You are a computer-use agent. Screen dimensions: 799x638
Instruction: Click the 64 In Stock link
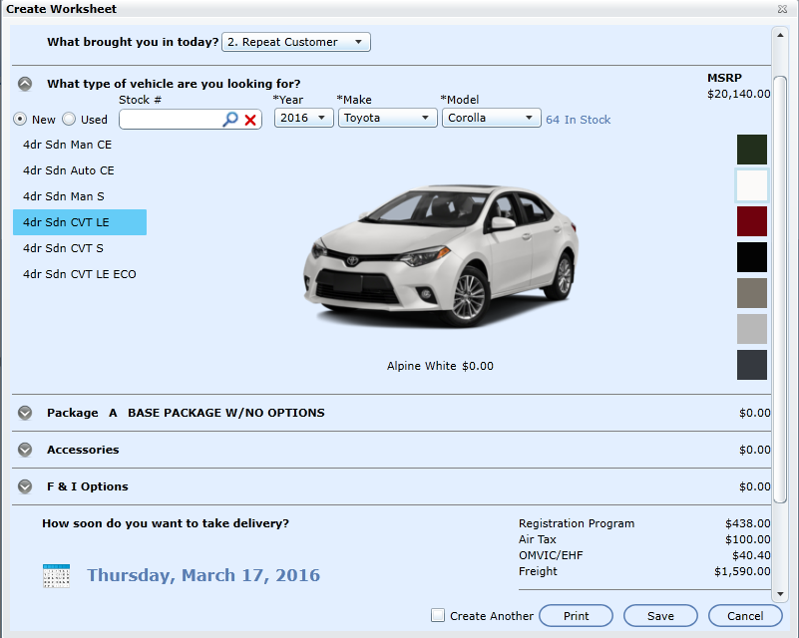[x=578, y=120]
